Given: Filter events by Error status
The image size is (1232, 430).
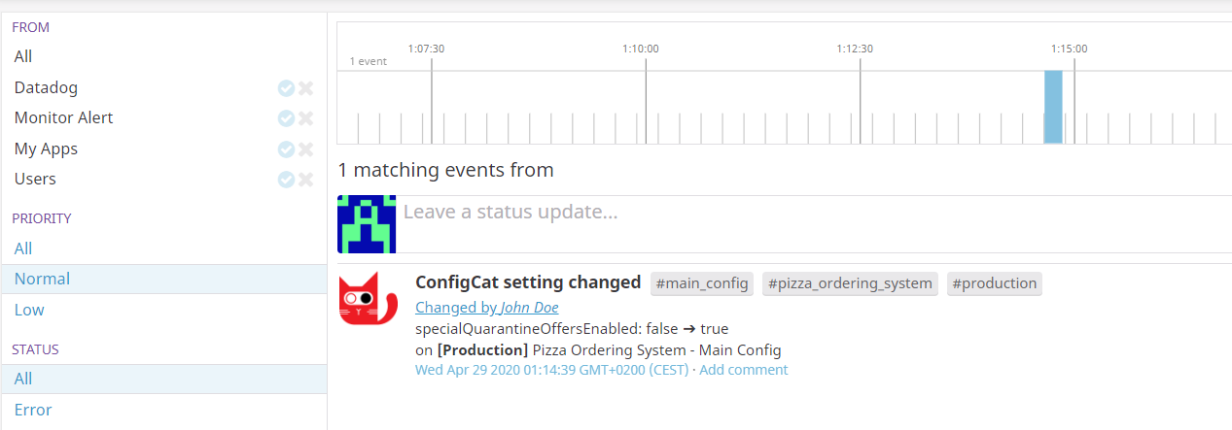Looking at the screenshot, I should click(x=33, y=410).
